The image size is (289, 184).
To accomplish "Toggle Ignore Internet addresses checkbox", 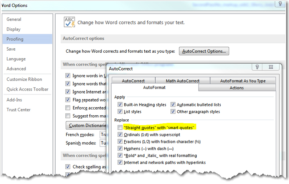I will [68, 92].
